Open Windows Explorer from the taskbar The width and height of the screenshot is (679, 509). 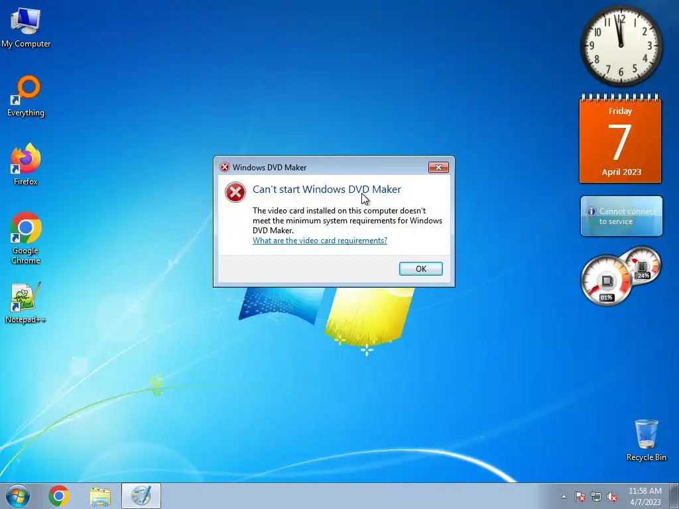coord(100,496)
